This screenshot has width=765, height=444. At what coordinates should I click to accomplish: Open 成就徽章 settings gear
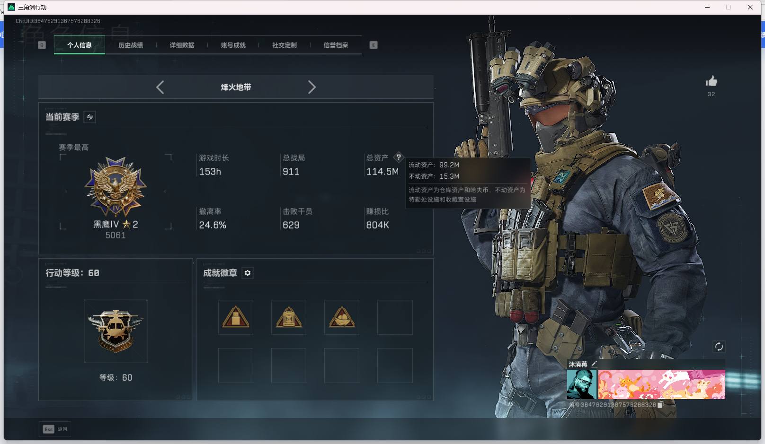248,273
